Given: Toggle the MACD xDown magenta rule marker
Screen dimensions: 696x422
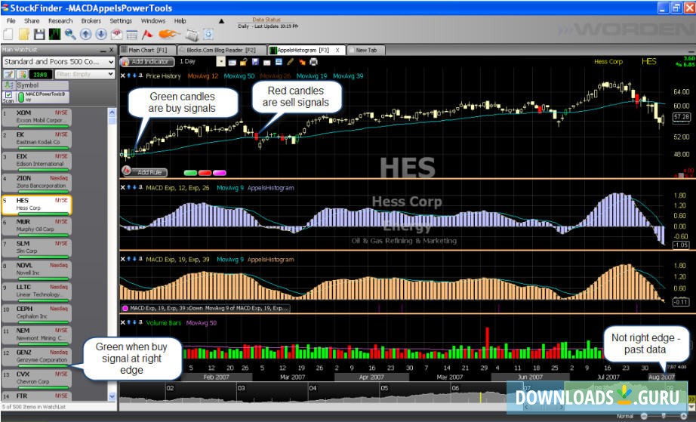Looking at the screenshot, I should (125, 308).
